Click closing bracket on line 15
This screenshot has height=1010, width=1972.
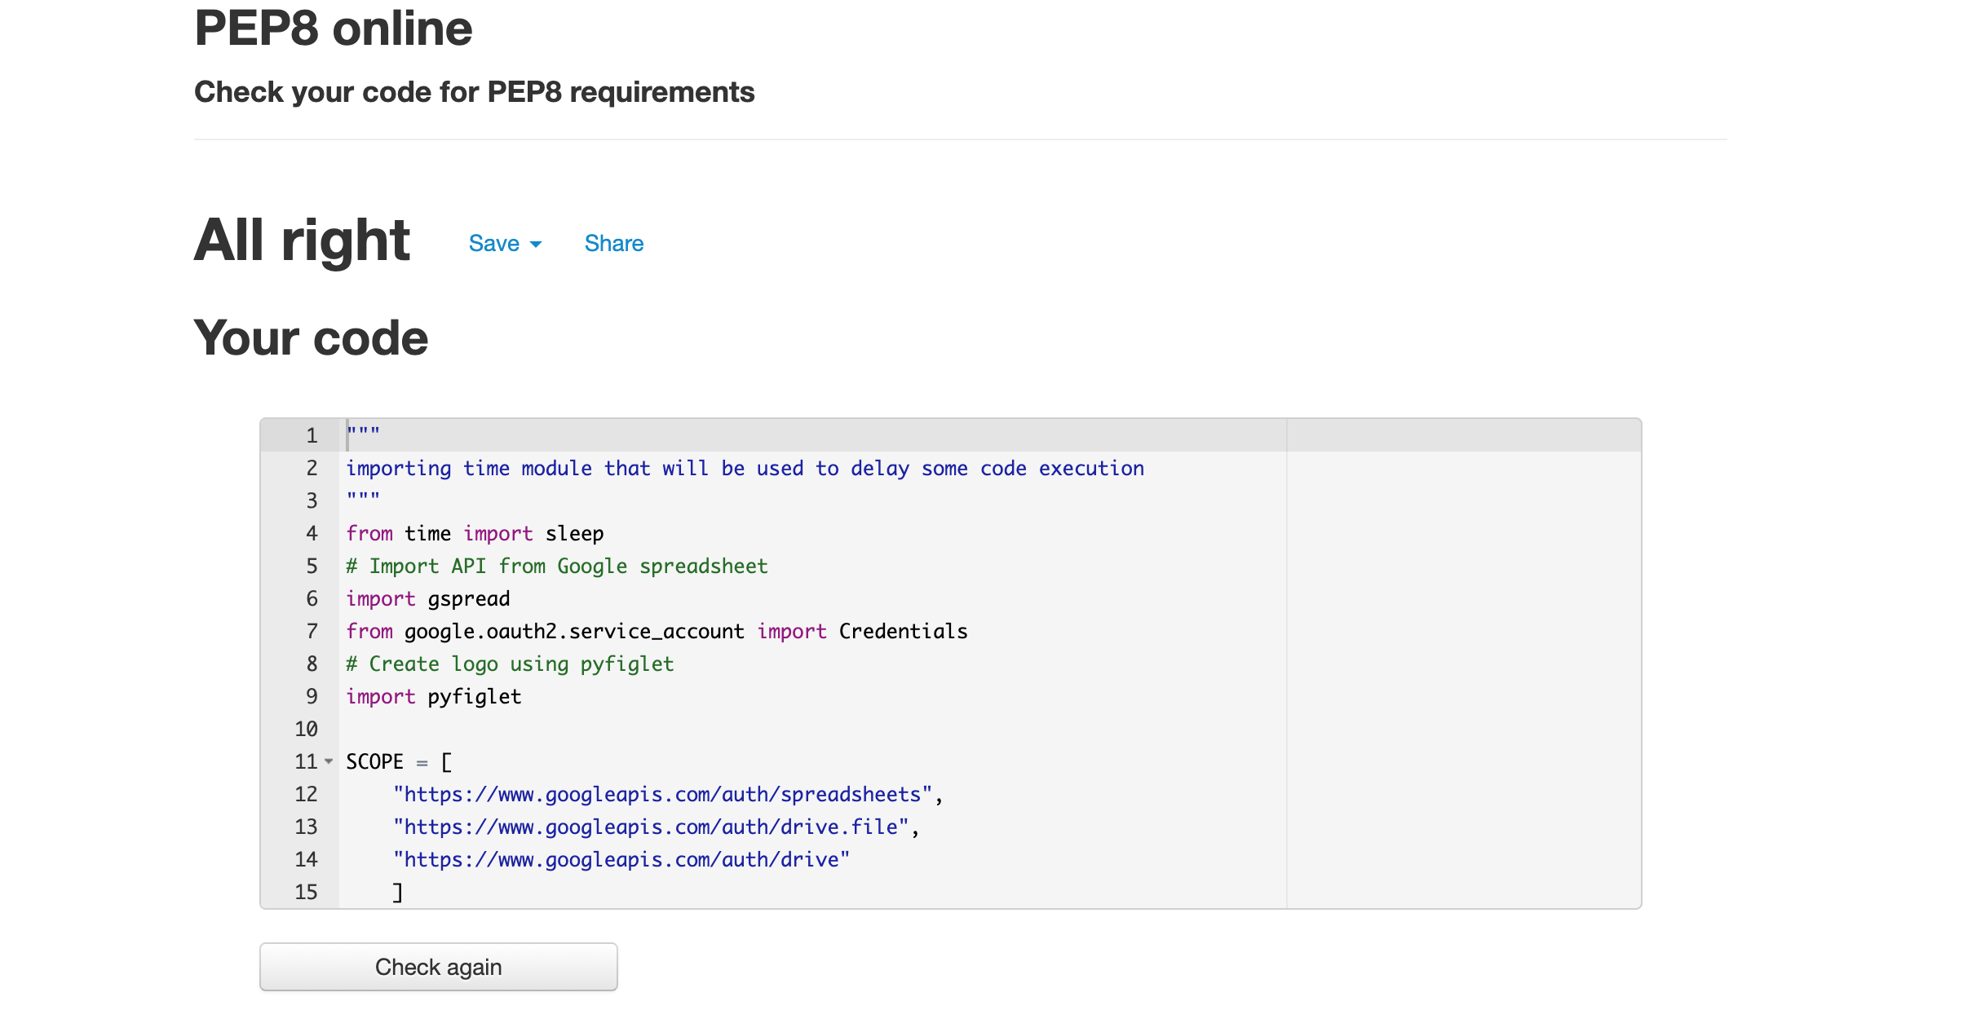click(x=397, y=893)
